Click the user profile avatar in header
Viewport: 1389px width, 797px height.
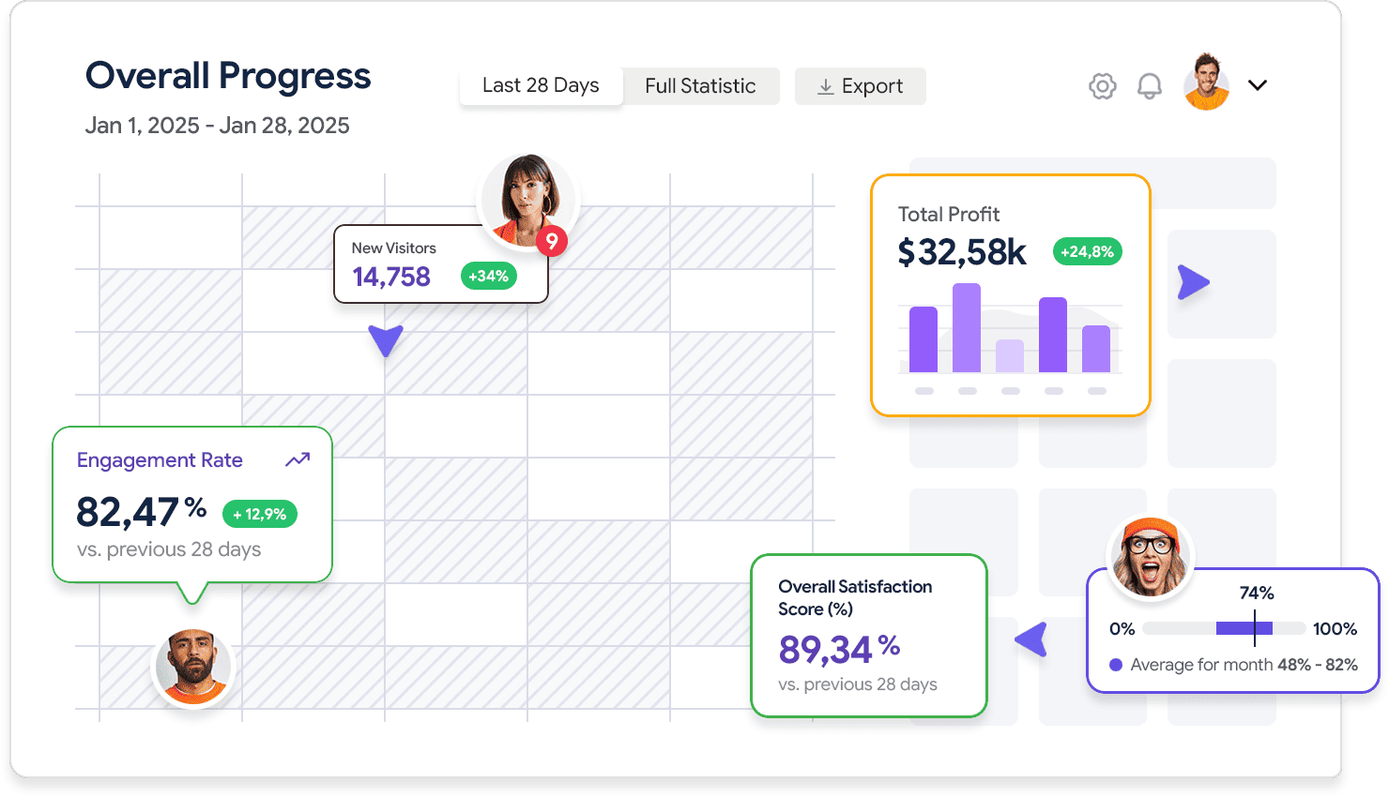pos(1206,83)
